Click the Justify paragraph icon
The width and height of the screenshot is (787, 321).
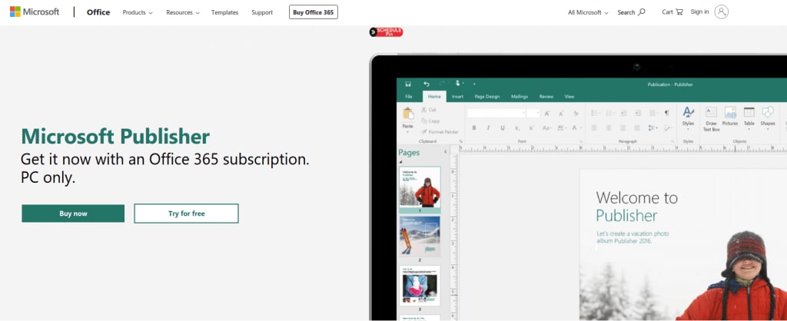click(637, 128)
